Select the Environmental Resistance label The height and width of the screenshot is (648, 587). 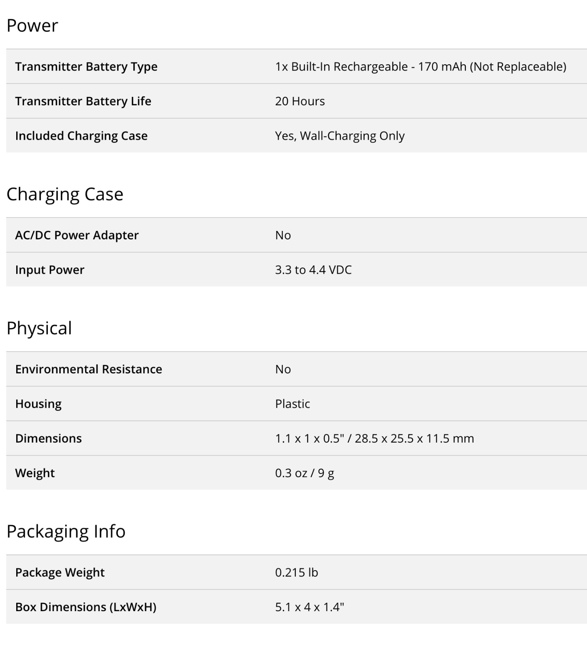click(89, 369)
